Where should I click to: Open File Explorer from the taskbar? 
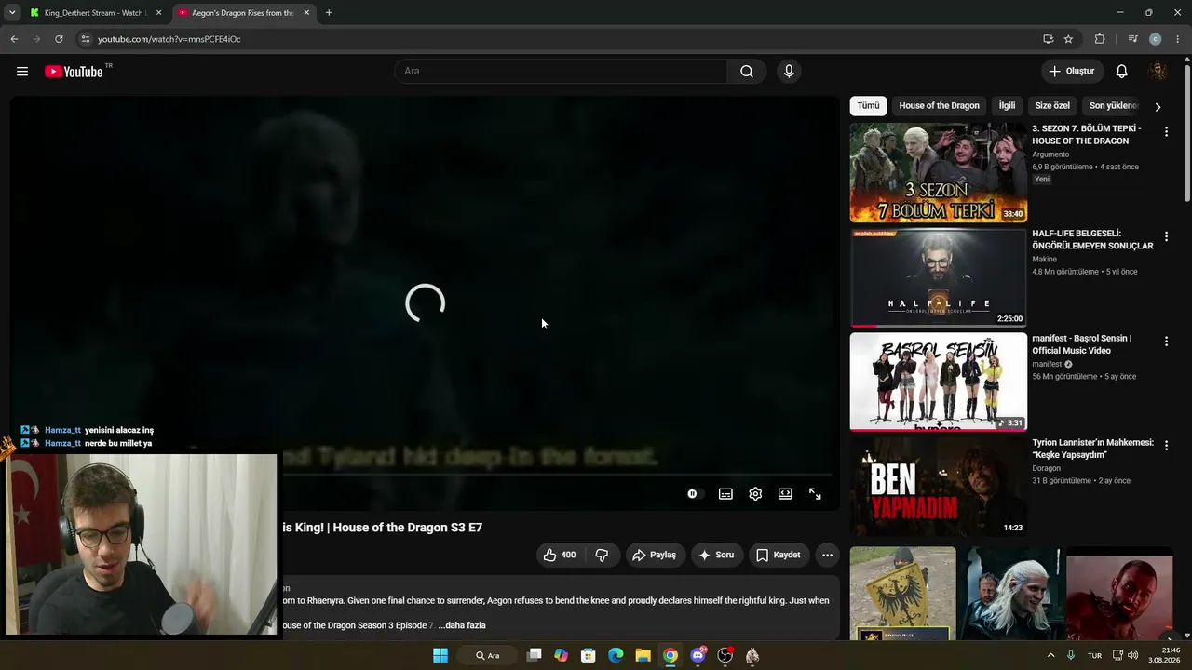[643, 656]
